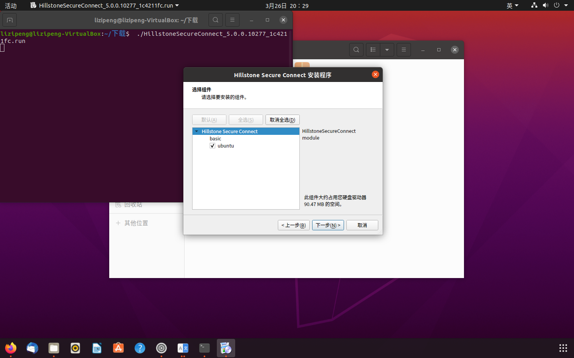This screenshot has height=358, width=574.
Task: Launch LibreOffice Writer from the dock
Action: click(x=97, y=348)
